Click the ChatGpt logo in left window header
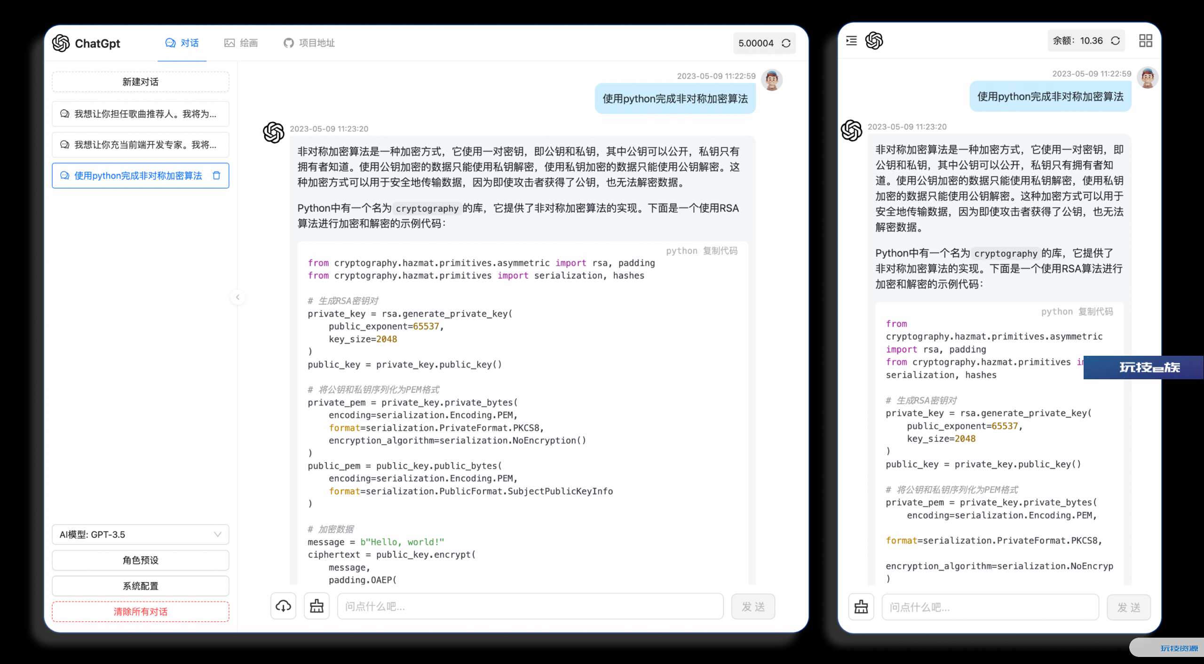The image size is (1204, 664). 86,43
